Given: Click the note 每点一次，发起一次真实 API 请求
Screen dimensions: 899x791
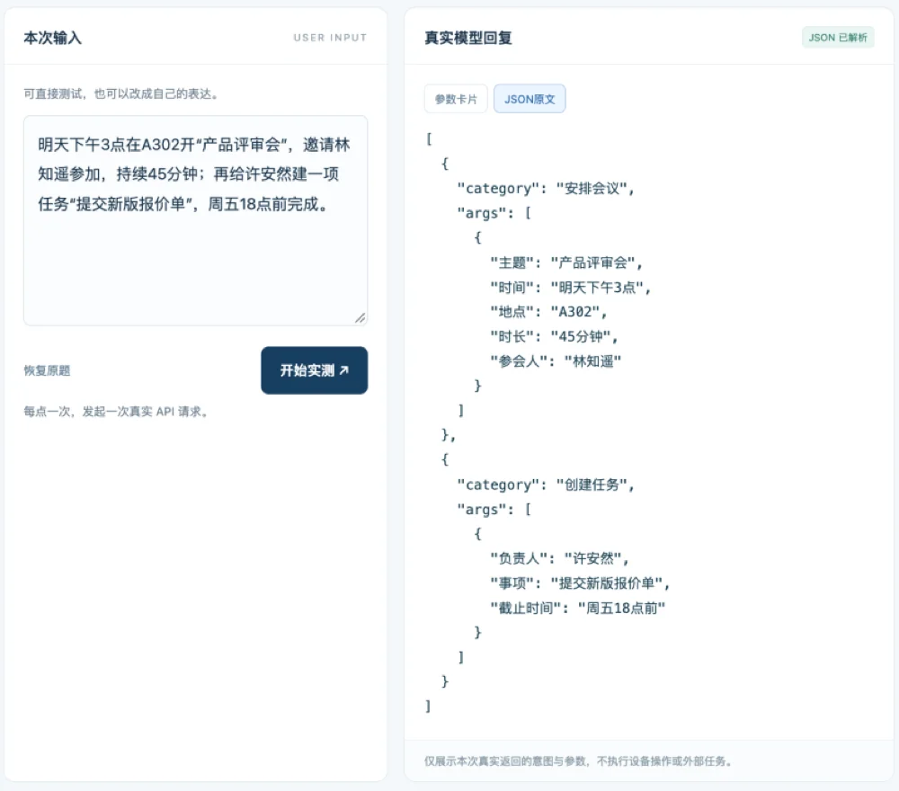Looking at the screenshot, I should [x=116, y=412].
